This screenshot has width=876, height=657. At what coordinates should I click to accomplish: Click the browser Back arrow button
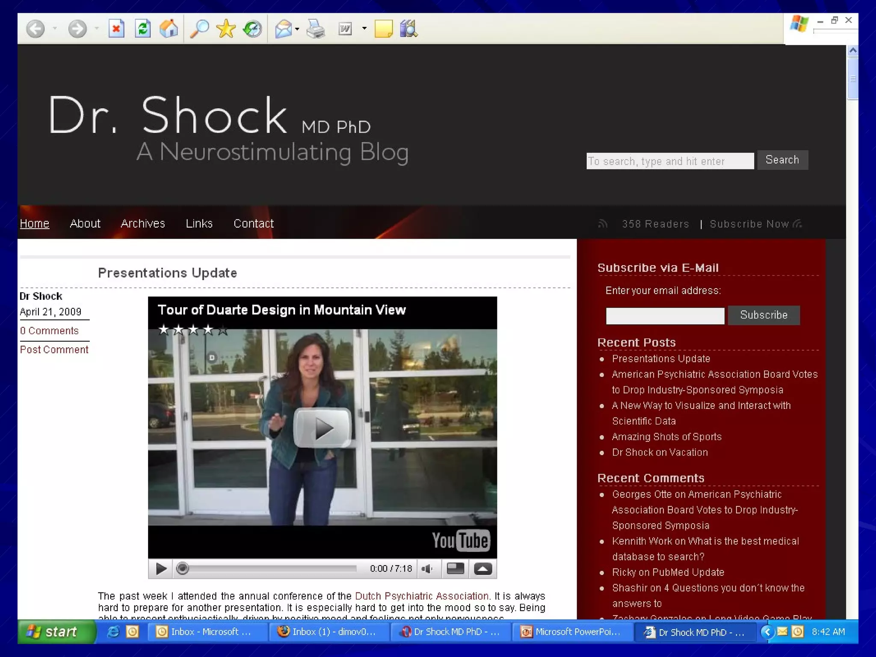[35, 29]
